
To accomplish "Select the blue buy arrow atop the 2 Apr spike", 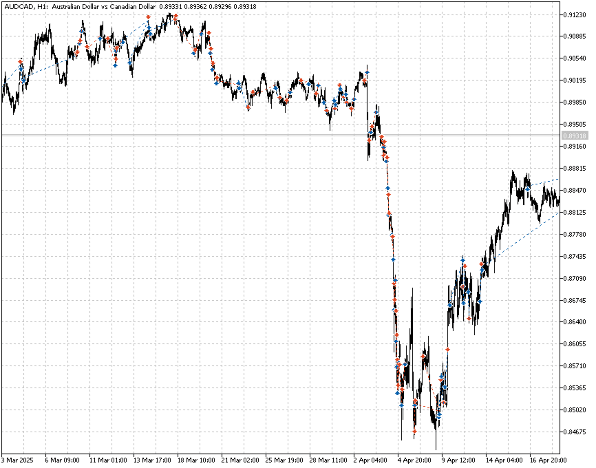I will (368, 72).
